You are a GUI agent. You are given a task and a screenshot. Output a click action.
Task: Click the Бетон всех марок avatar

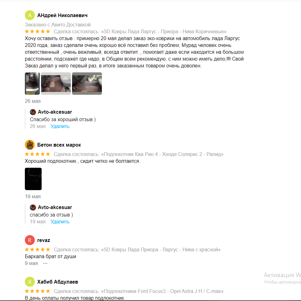[30, 145]
